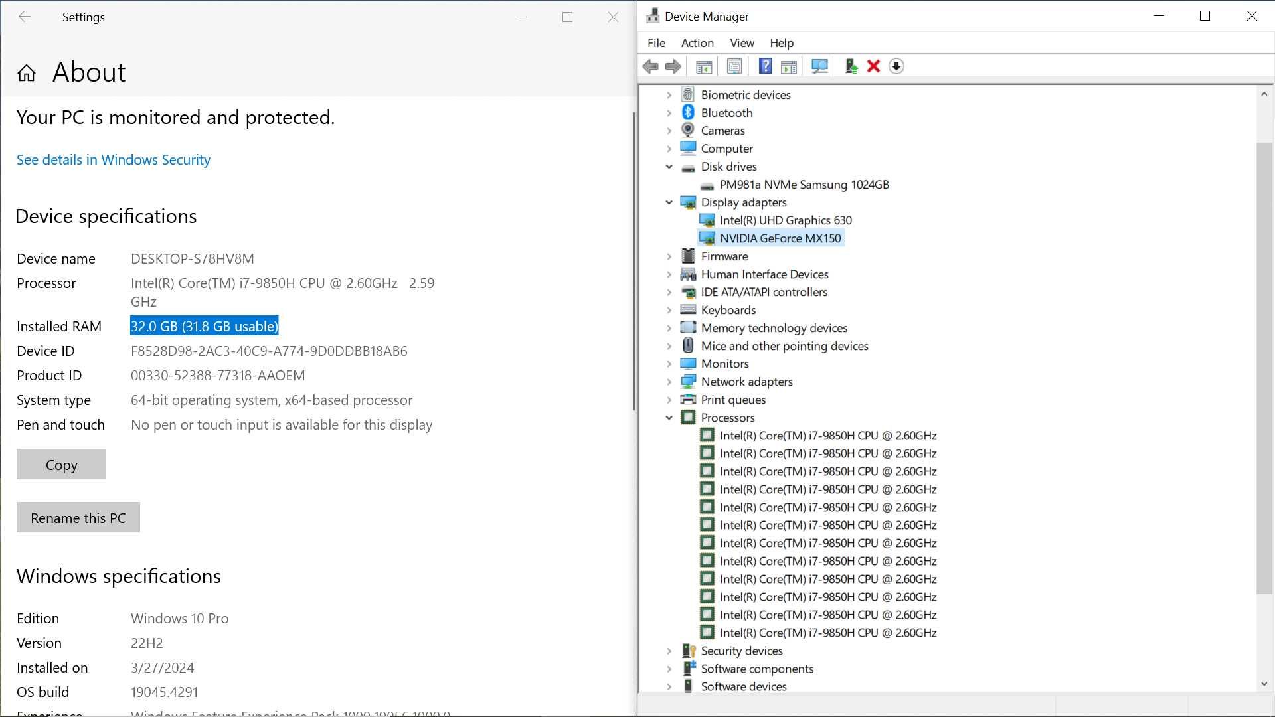The width and height of the screenshot is (1275, 717).
Task: Select NVIDIA GeForce MX150 in device list
Action: pyautogui.click(x=780, y=237)
